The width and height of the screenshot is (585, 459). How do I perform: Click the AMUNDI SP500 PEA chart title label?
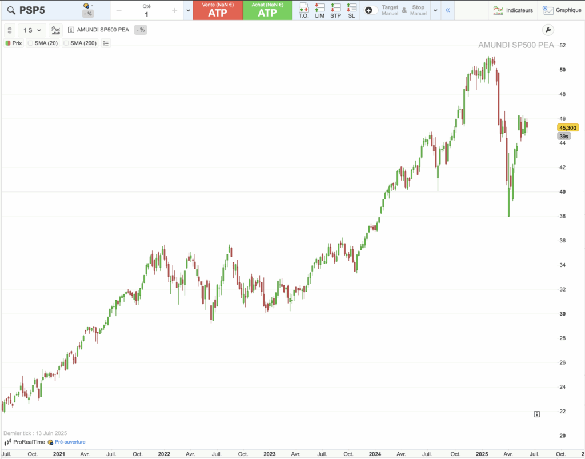(516, 45)
